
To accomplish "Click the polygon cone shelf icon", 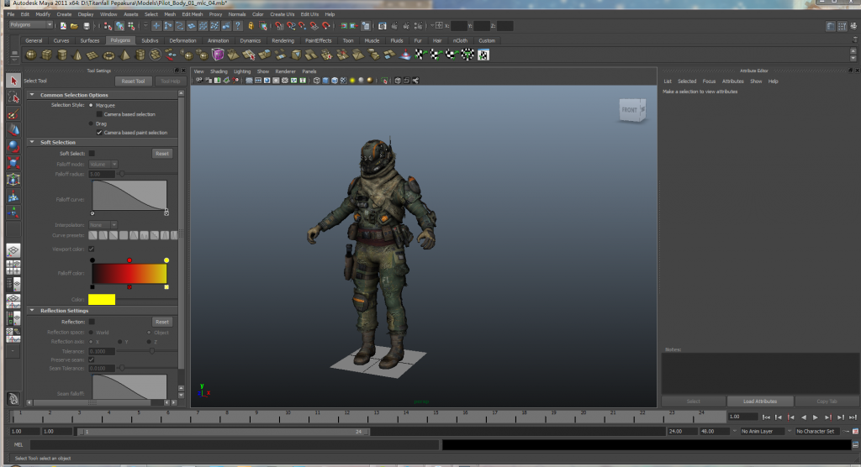I will 78,55.
